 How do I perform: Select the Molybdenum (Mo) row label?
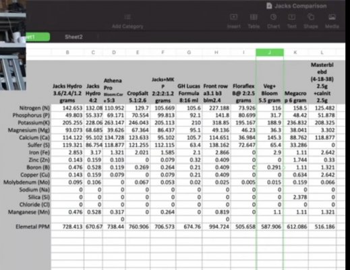pos(26,182)
